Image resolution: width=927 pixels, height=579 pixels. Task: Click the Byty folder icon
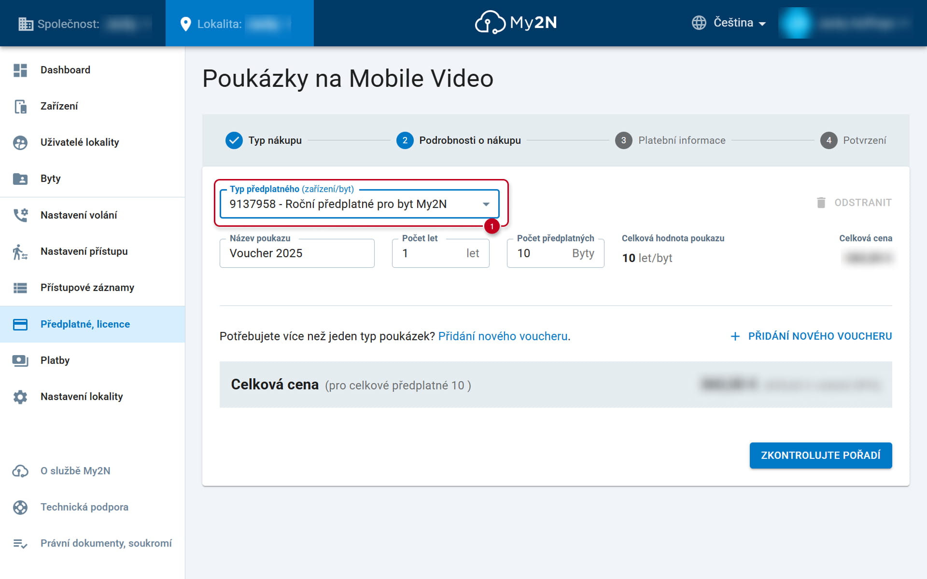(20, 179)
